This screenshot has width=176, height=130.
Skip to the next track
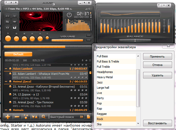pos(40,38)
